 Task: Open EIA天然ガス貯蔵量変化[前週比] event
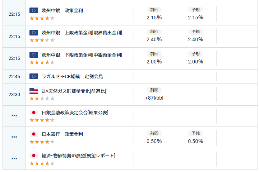(x=74, y=91)
